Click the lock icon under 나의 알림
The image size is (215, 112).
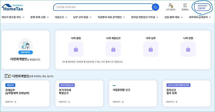click(x=76, y=49)
